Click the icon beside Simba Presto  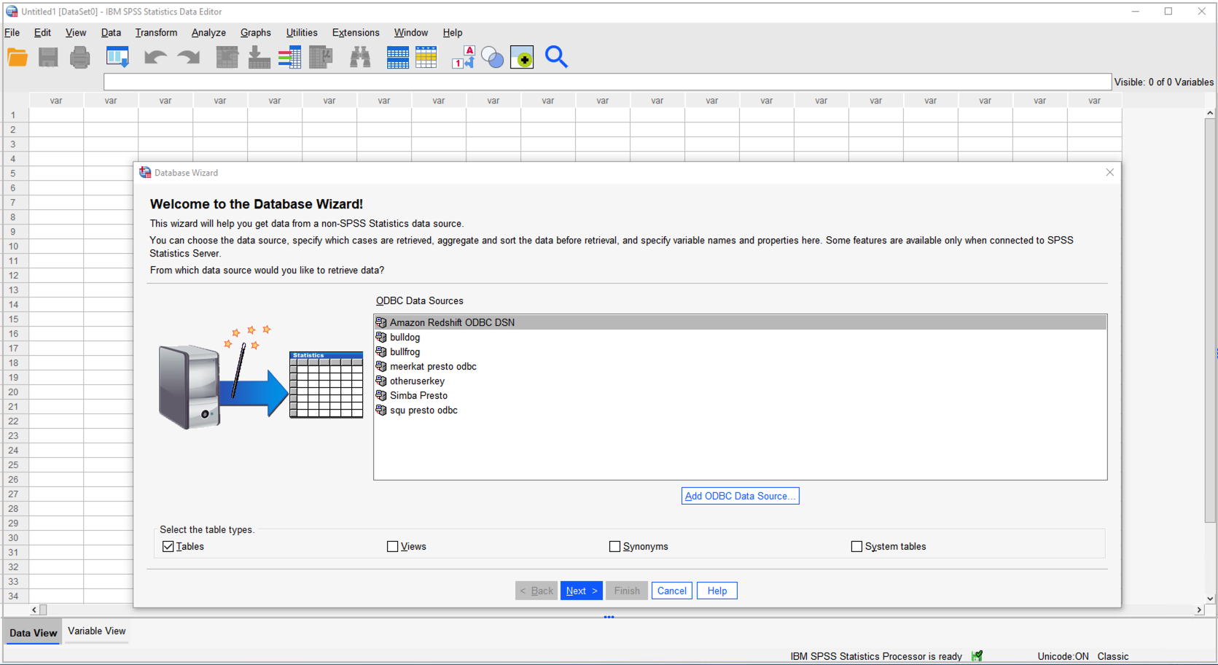pos(381,395)
